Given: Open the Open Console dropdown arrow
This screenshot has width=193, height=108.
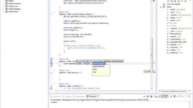Looking at the screenshot, I should point(183,96).
